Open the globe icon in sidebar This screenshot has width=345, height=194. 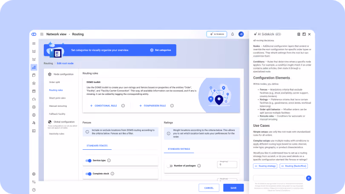click(x=34, y=107)
